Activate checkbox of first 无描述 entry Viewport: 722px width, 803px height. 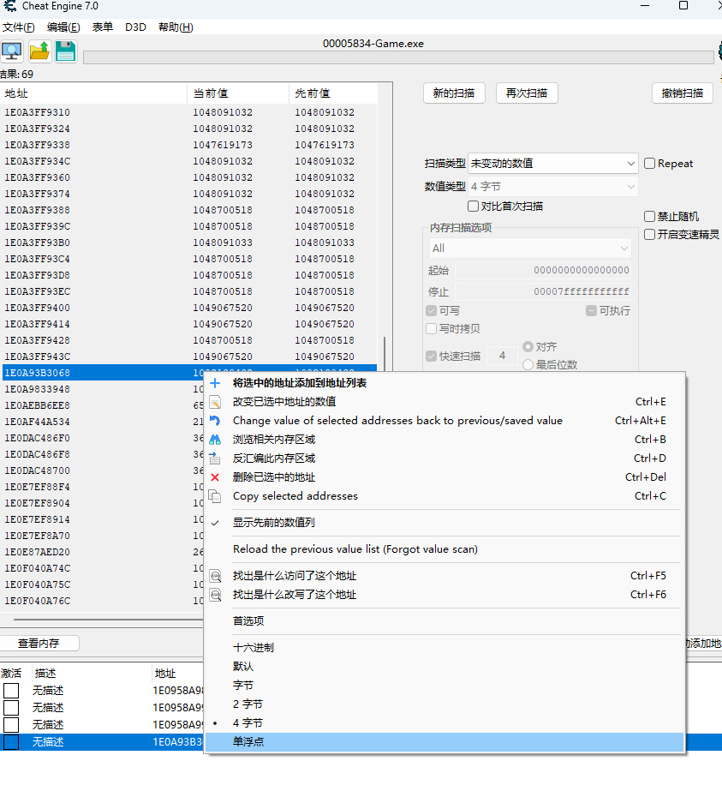[x=11, y=691]
